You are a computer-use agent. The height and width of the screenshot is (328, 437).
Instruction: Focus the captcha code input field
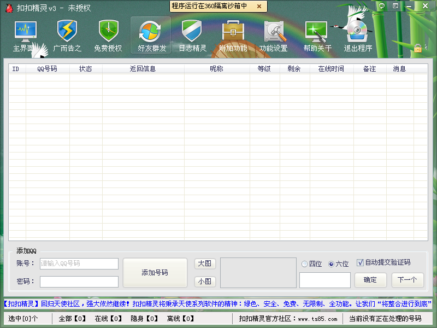[325, 280]
